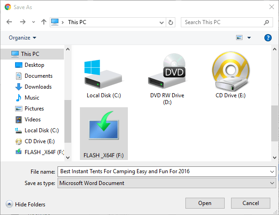Viewport: 279px width, 215px height.
Task: Click the Cancel button
Action: (251, 203)
